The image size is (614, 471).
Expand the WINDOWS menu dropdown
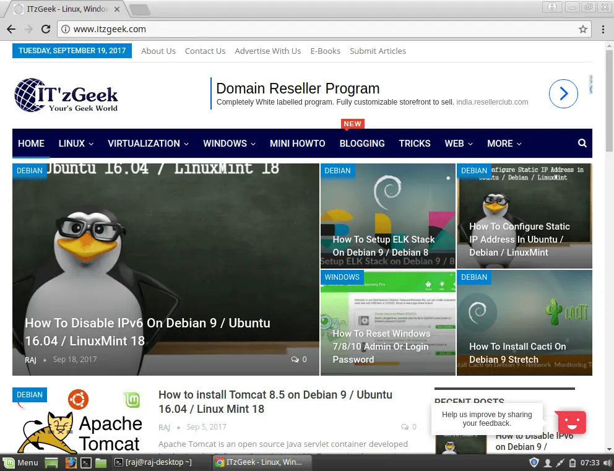coord(230,144)
